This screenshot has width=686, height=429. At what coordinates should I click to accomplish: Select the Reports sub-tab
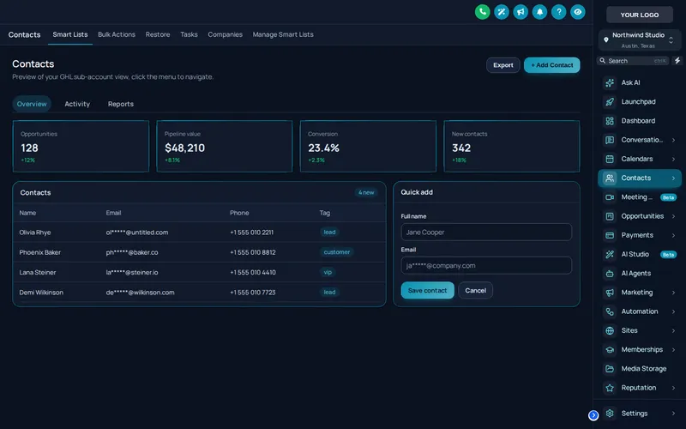click(x=121, y=104)
